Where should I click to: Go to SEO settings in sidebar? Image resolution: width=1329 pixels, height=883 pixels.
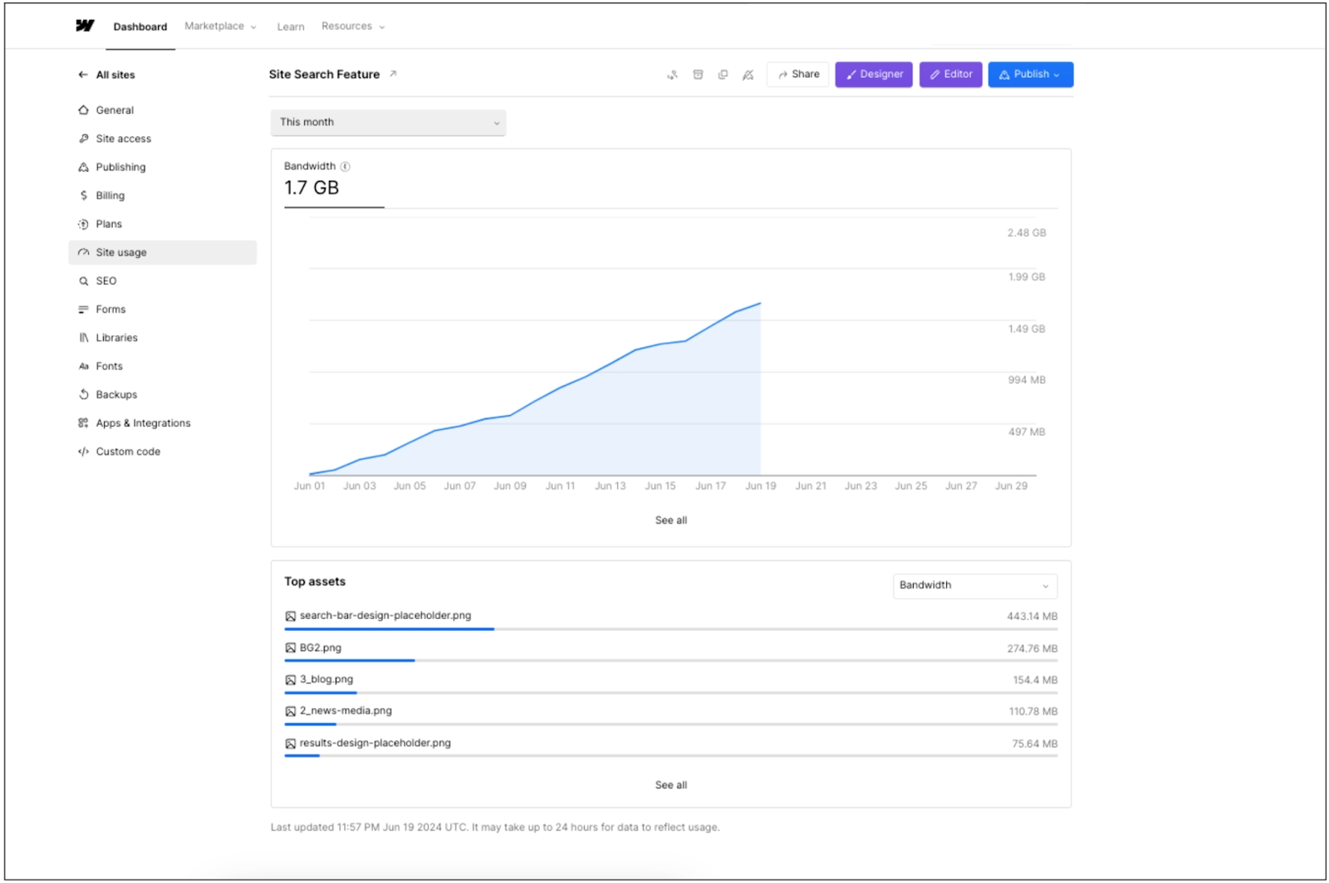[x=106, y=281]
